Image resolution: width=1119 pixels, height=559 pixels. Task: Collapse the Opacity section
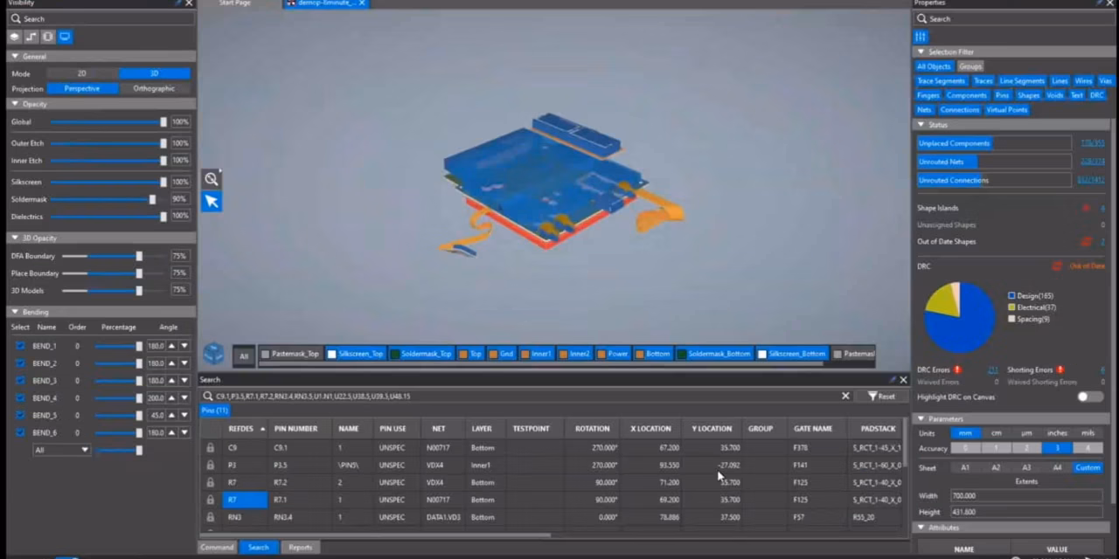[15, 104]
